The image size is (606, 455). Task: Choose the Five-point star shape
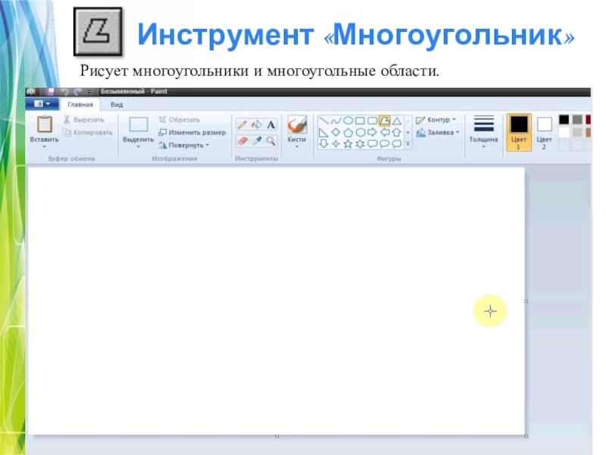[x=348, y=144]
